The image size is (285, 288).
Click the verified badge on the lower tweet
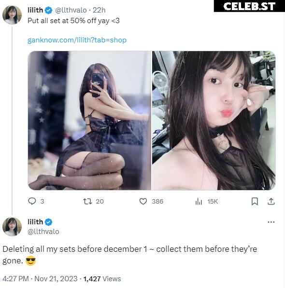click(x=48, y=222)
